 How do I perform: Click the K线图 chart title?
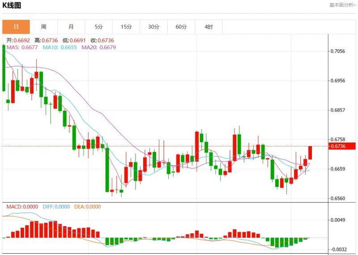pyautogui.click(x=12, y=5)
